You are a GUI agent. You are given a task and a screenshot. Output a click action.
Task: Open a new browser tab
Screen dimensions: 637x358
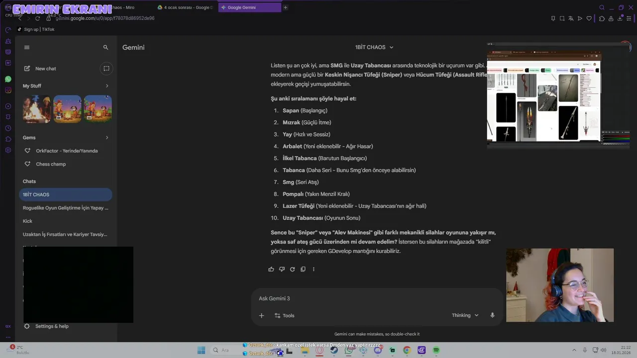coord(285,7)
